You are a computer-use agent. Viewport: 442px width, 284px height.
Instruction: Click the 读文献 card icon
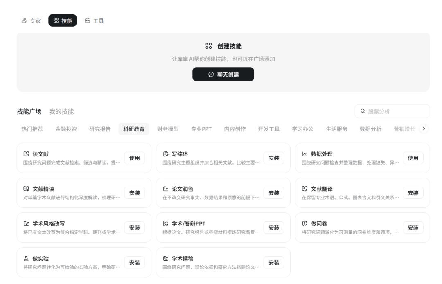point(26,154)
